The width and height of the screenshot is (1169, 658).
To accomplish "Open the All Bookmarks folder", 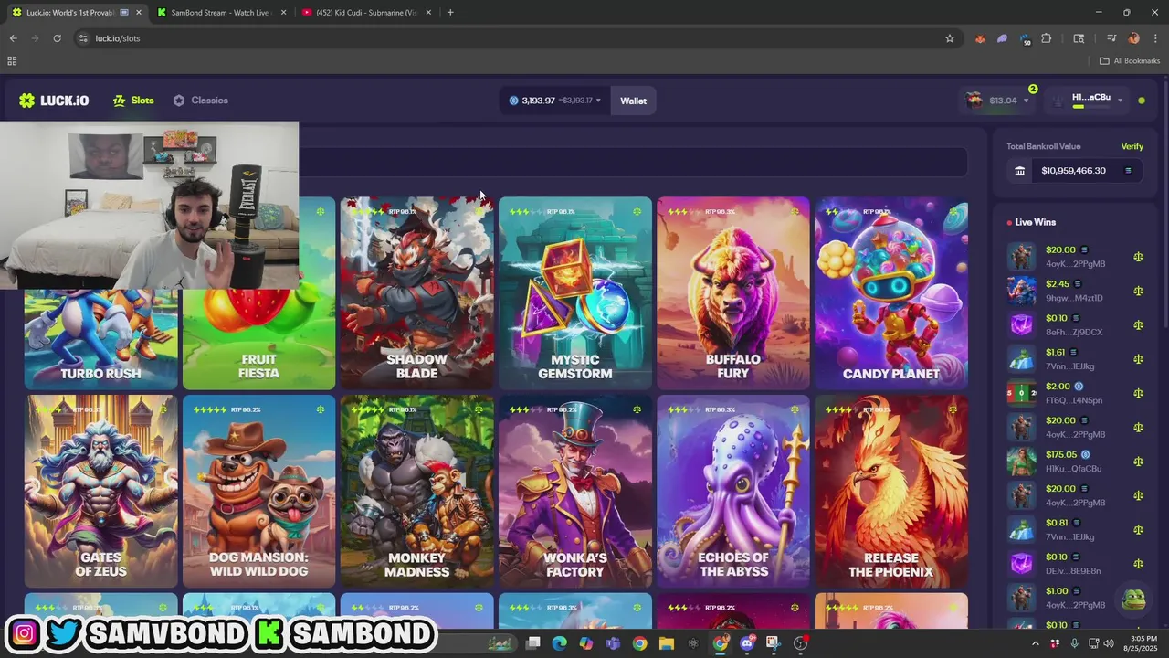I will [1130, 61].
